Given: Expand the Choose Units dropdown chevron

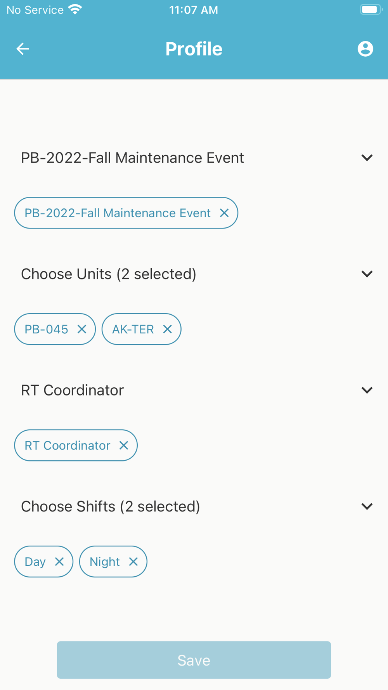Looking at the screenshot, I should (x=367, y=274).
